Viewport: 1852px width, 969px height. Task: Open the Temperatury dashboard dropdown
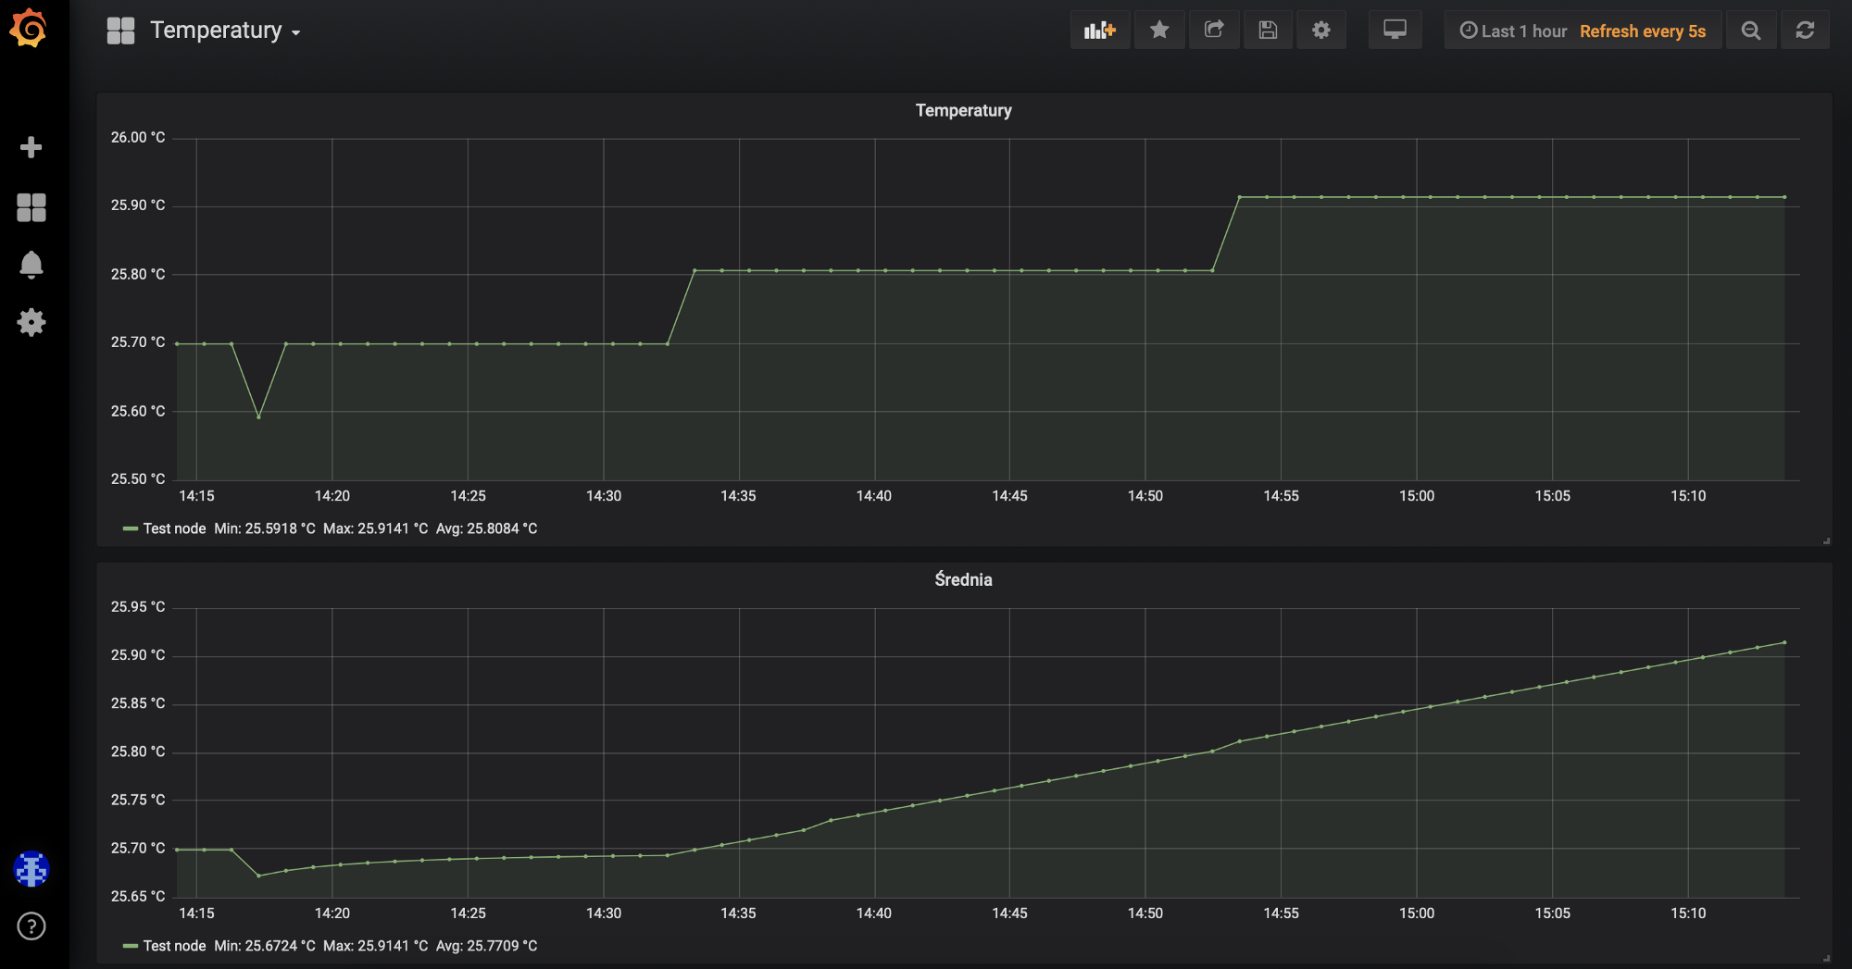225,31
